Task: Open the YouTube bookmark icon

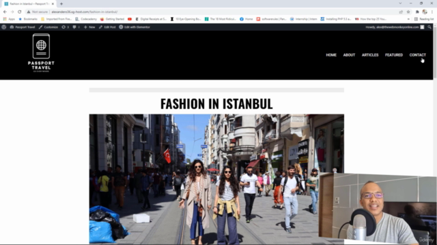Action: (x=130, y=19)
